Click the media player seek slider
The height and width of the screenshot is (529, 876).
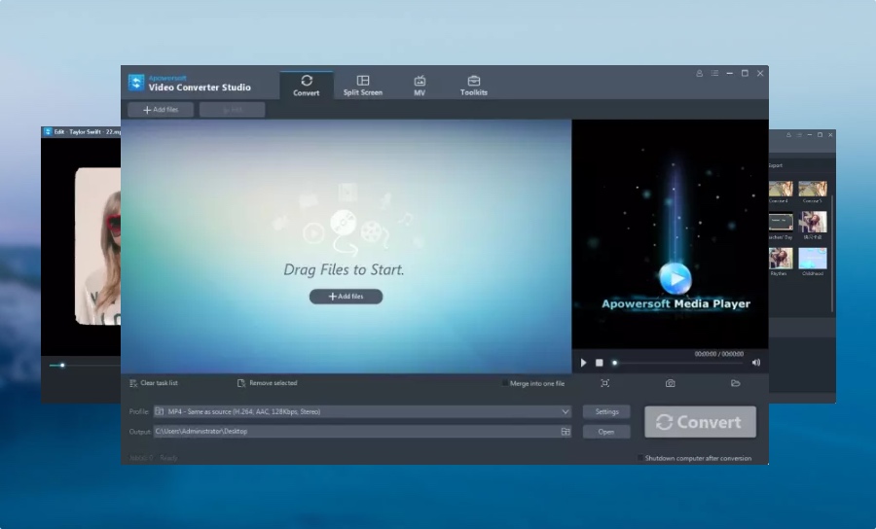click(x=678, y=363)
